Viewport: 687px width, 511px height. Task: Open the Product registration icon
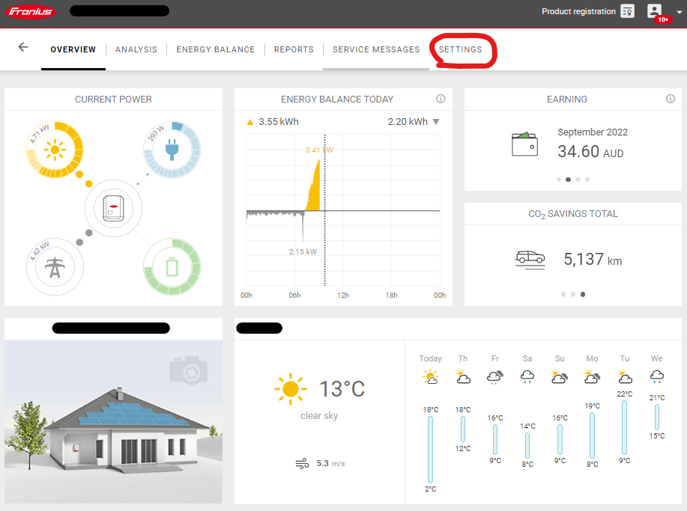click(627, 11)
